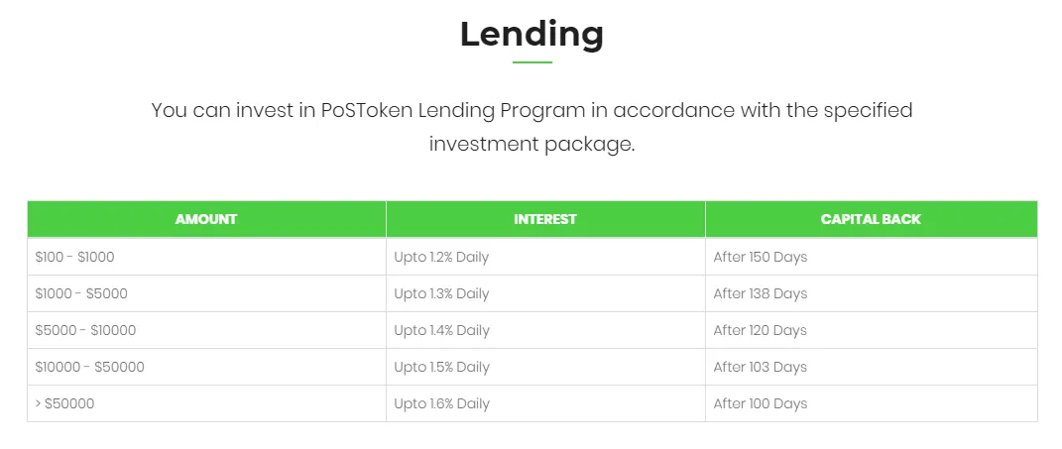Click the Upto 1.4% Daily cell
The width and height of the screenshot is (1062, 449).
tap(441, 330)
